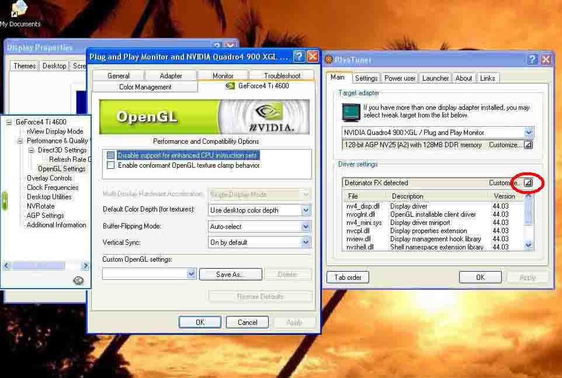The width and height of the screenshot is (562, 378).
Task: Select nvoglnt.dll row in driver list
Action: click(x=433, y=214)
